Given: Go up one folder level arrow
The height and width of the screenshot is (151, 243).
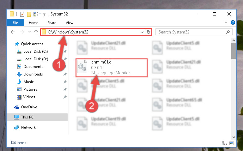Looking at the screenshot, I should coord(36,32).
